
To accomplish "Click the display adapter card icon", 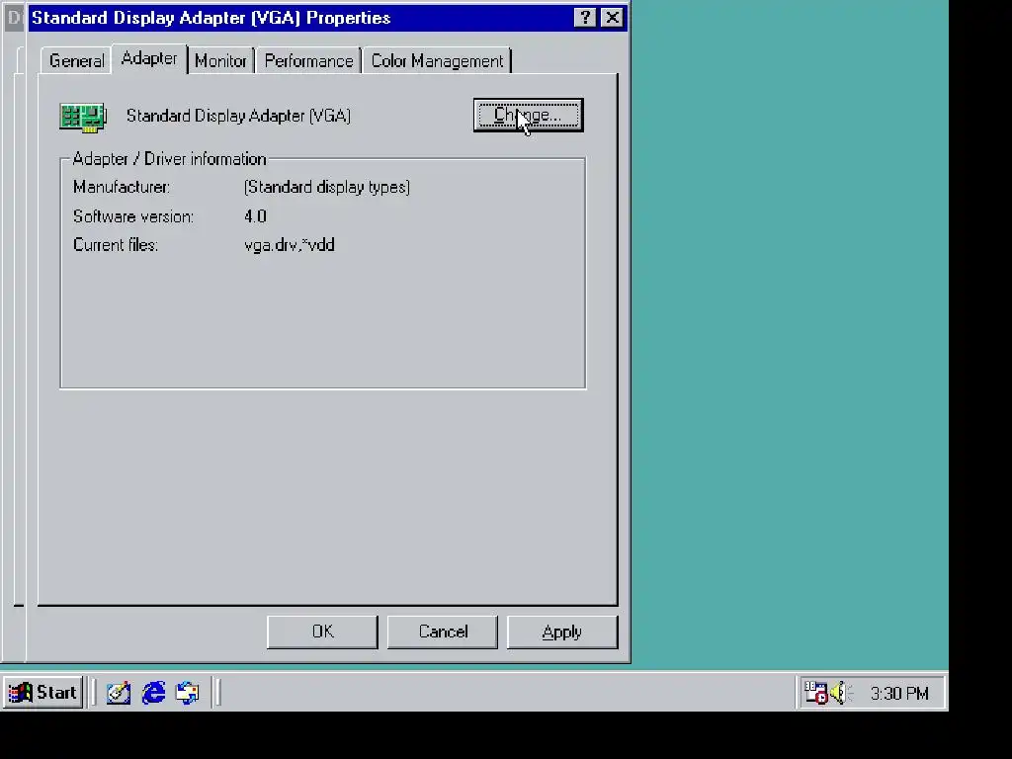I will tap(83, 118).
